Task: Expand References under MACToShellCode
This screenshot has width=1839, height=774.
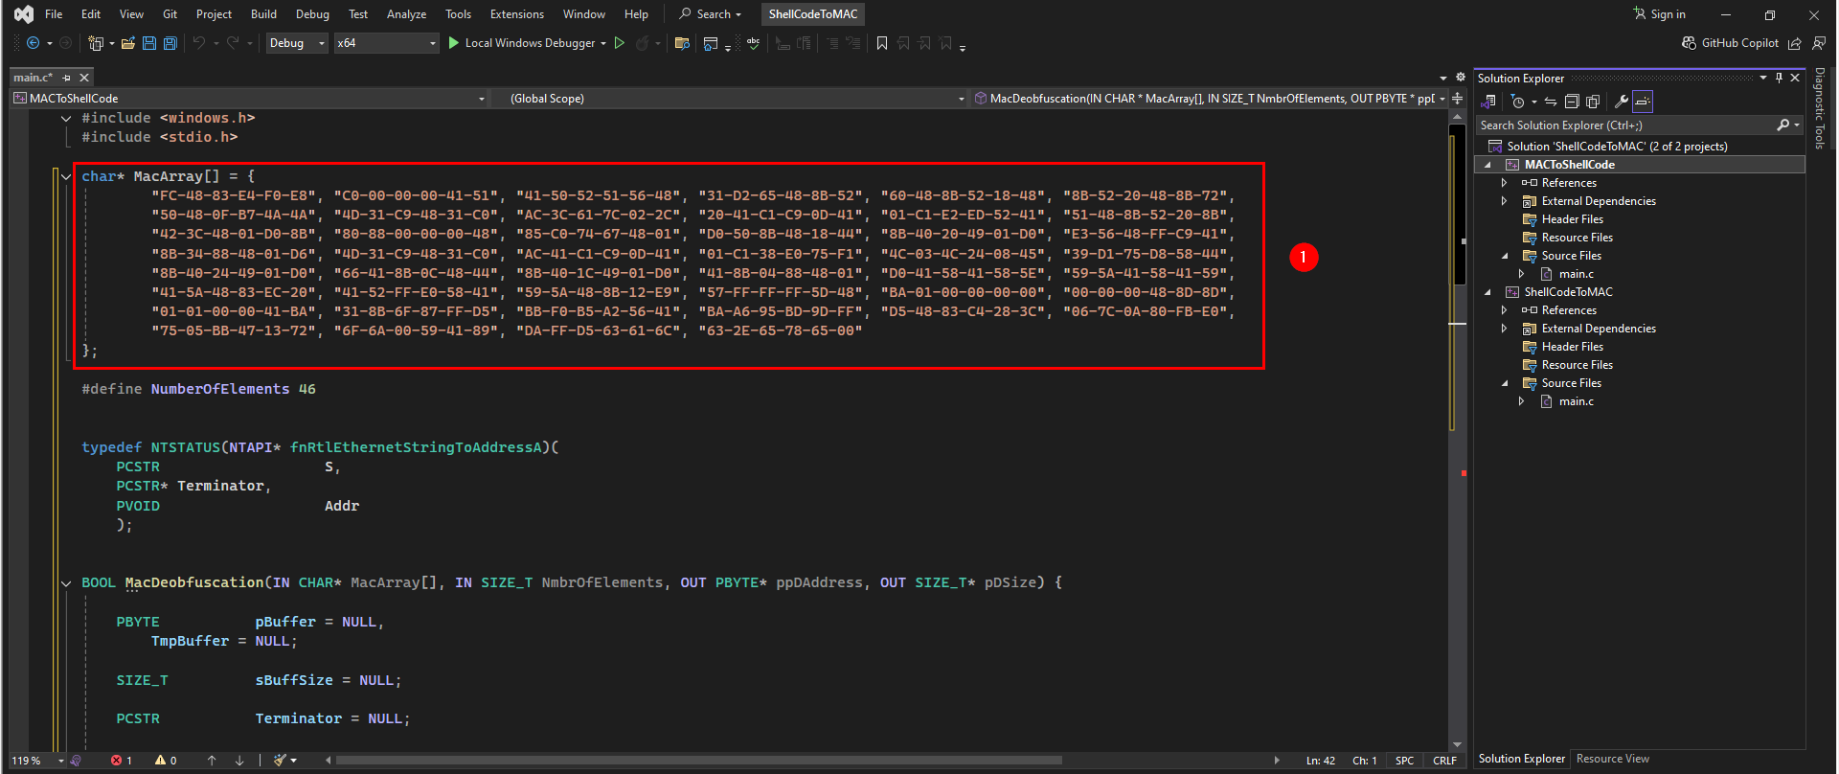Action: click(1504, 183)
